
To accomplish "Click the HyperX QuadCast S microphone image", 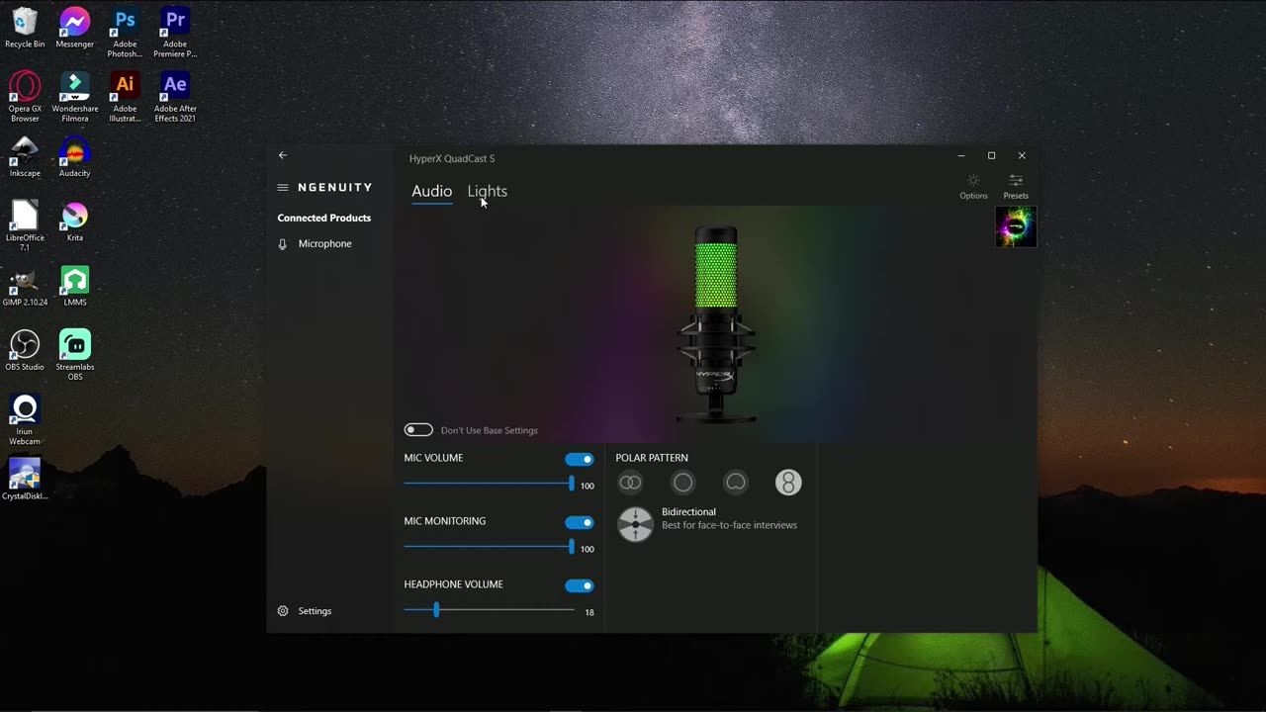I will click(x=716, y=324).
